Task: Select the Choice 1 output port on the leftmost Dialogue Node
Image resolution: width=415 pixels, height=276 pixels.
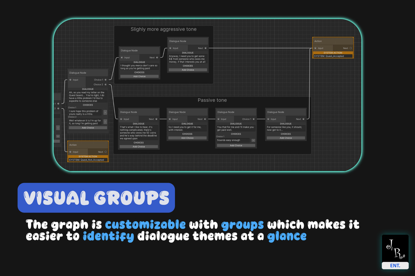Action: [x=105, y=80]
